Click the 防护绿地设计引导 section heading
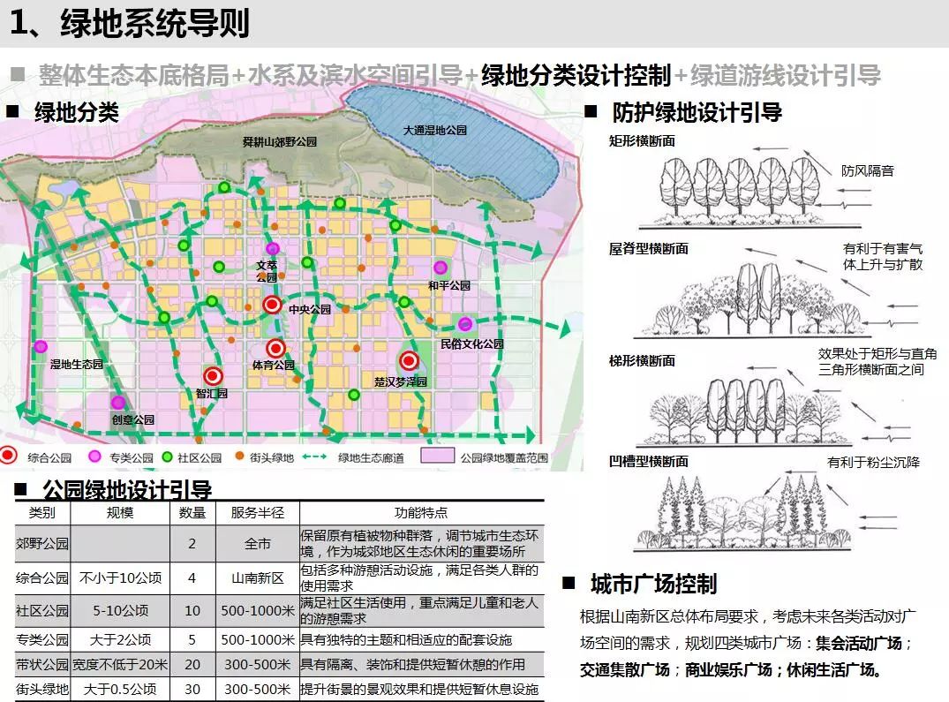The width and height of the screenshot is (949, 702). click(x=697, y=112)
